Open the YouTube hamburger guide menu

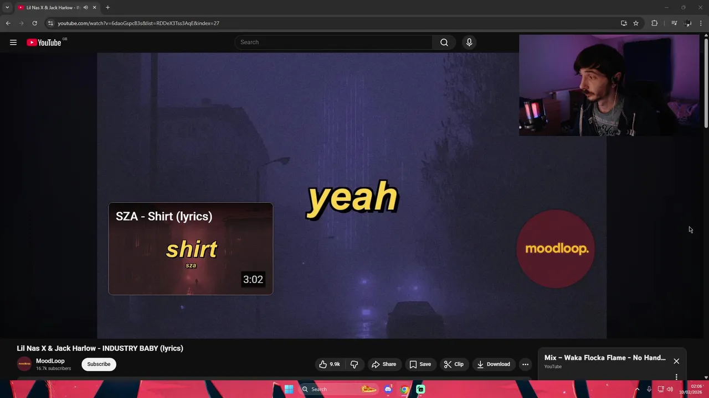click(13, 43)
